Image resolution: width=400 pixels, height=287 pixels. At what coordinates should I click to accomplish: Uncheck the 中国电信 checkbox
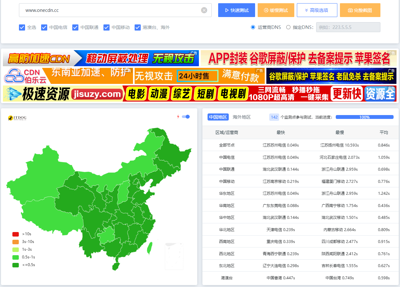click(x=44, y=28)
